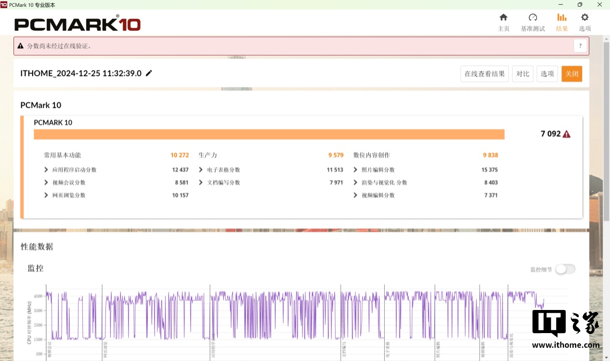Select the results bar chart icon
610x361 pixels.
point(561,18)
